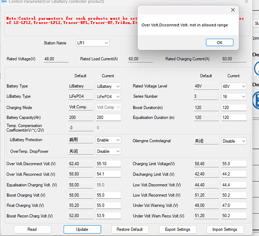Open the Station Name LR1 dropdown
Image resolution: width=259 pixels, height=236 pixels.
pos(93,43)
